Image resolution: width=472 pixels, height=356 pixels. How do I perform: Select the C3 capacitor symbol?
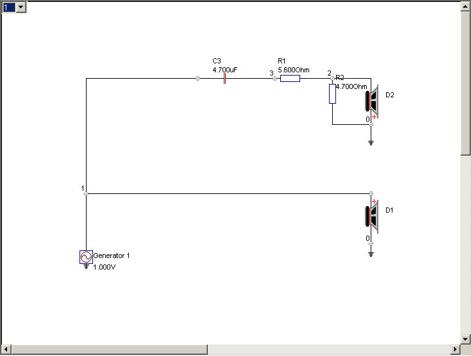(x=224, y=79)
